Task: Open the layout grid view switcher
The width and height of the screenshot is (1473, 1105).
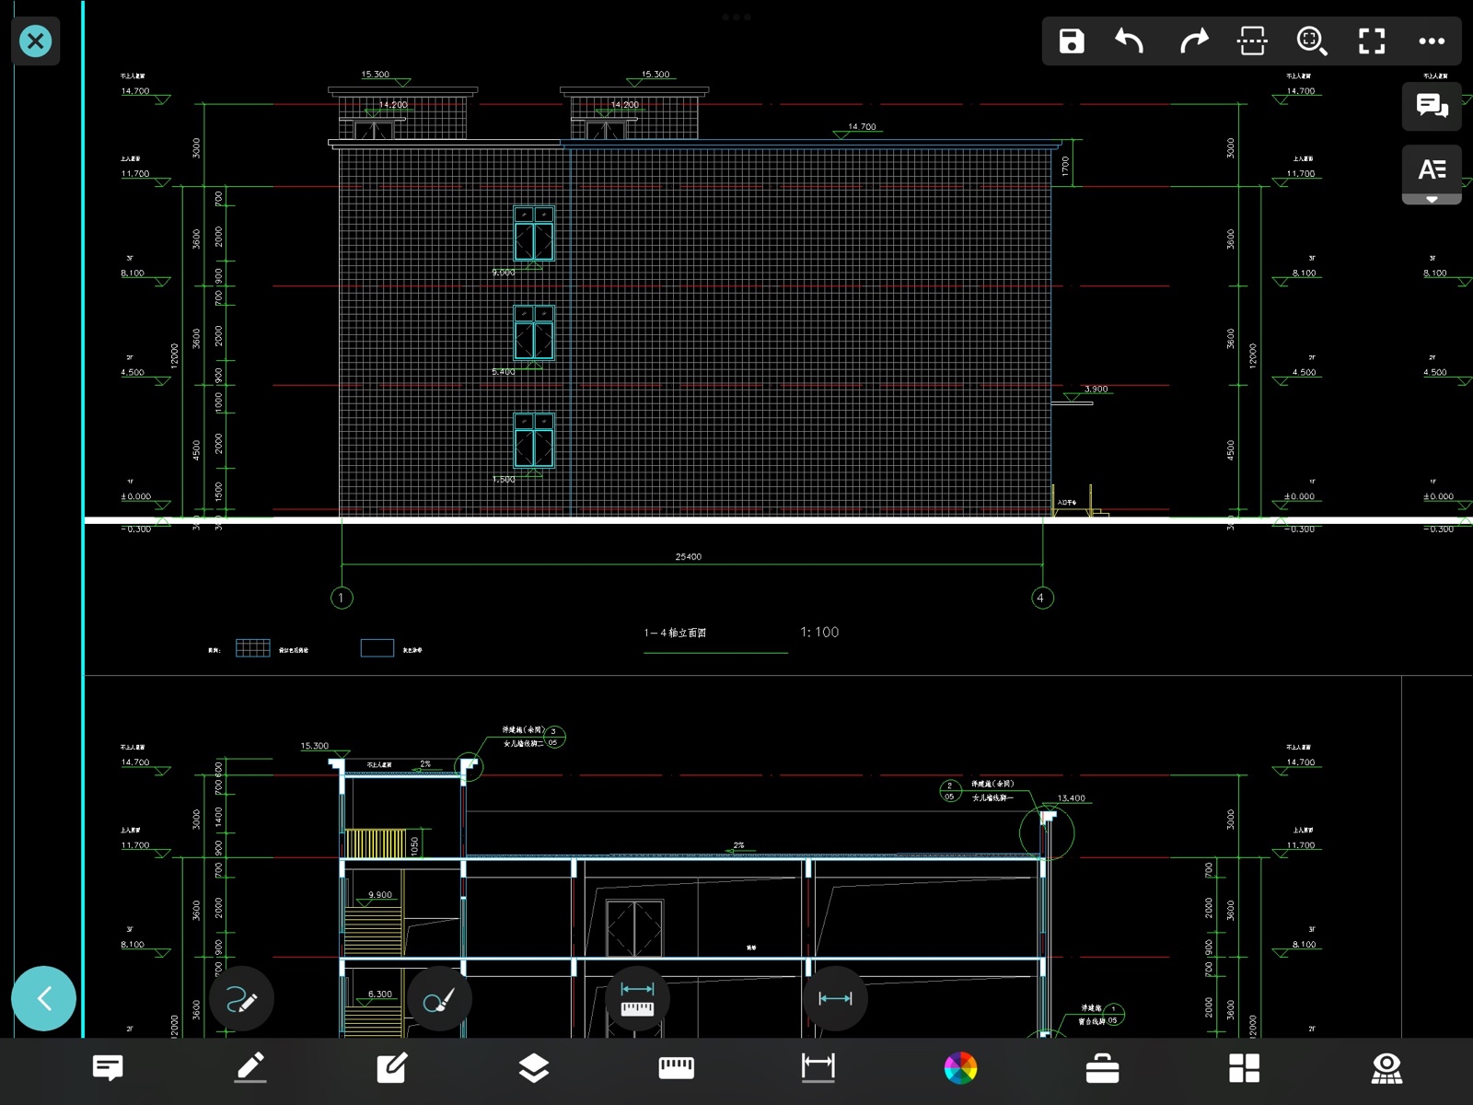Action: (x=1245, y=1068)
